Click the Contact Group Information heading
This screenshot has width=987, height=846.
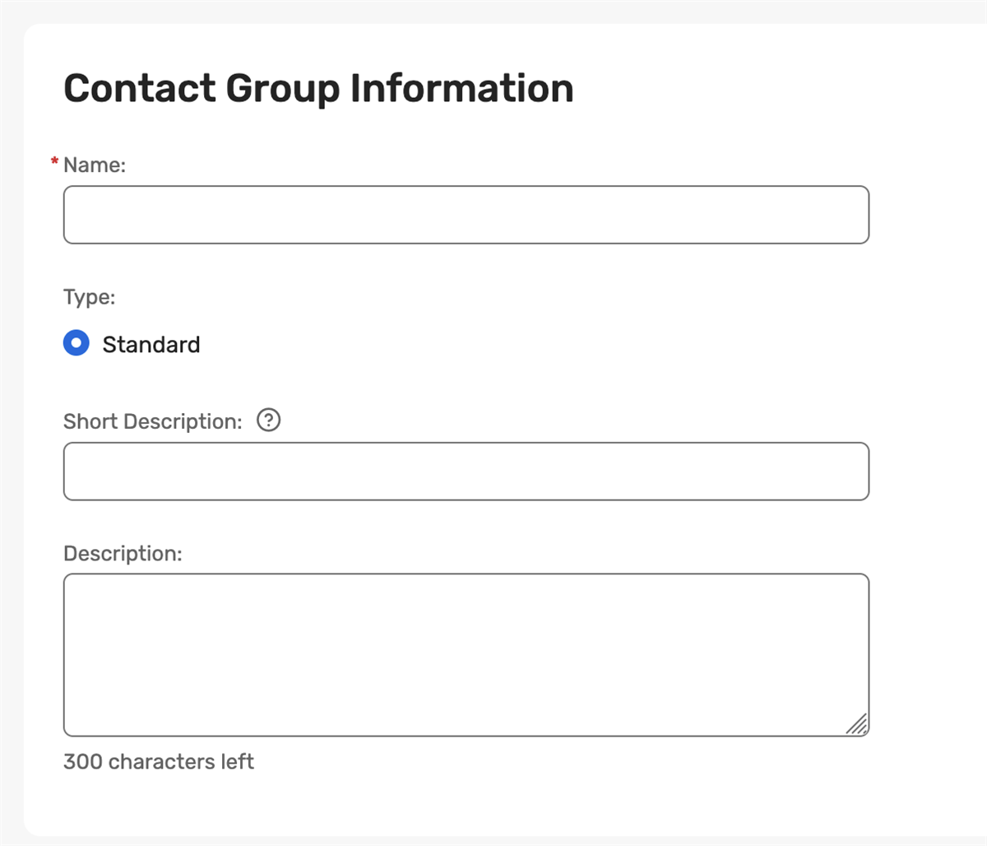tap(319, 87)
